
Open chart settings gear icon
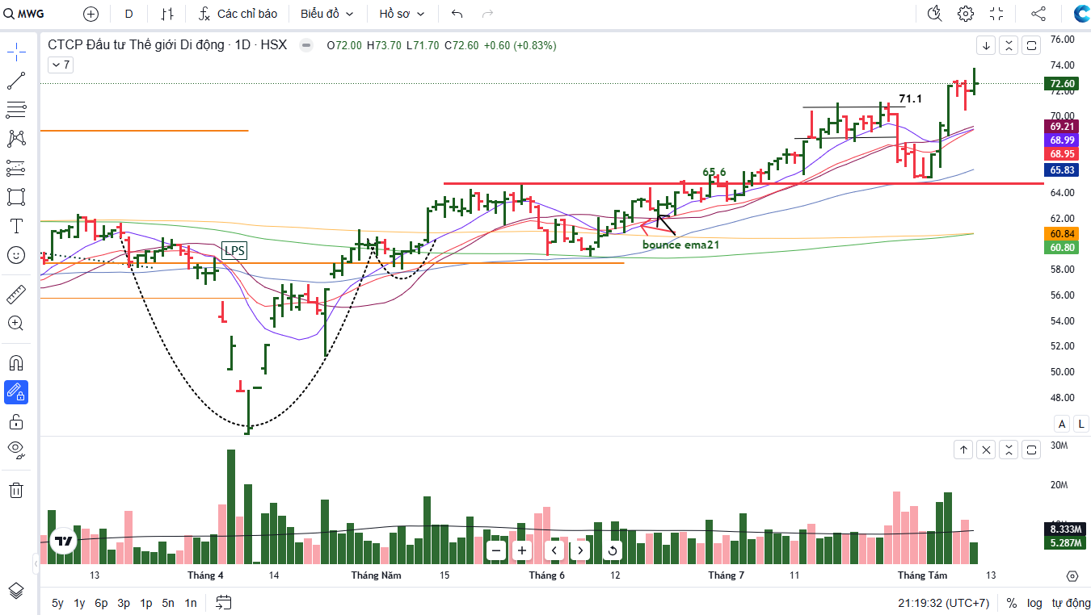(x=966, y=14)
